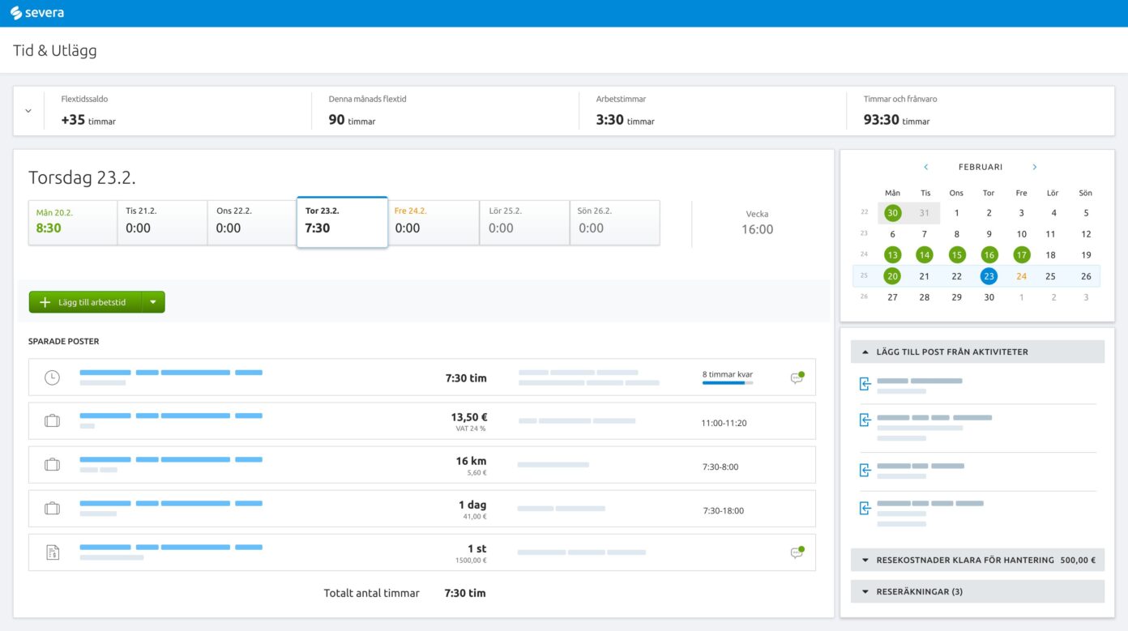
Task: Go to next month in calendar
Action: click(1034, 167)
